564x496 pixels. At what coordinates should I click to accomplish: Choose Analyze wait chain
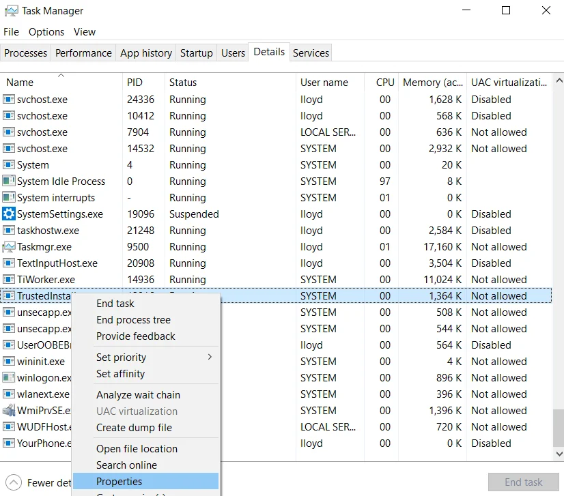pos(146,395)
